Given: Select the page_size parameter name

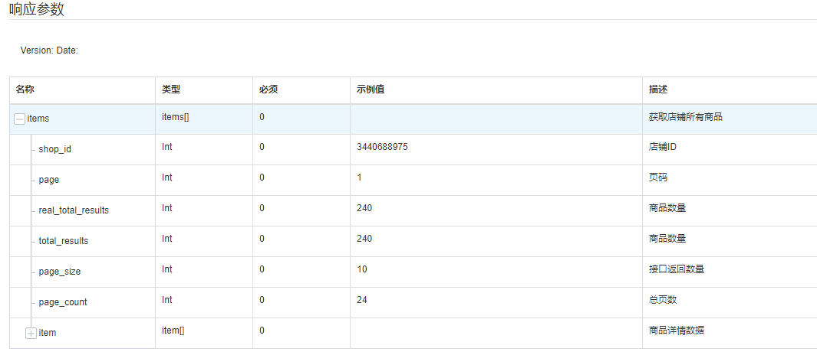Looking at the screenshot, I should [59, 272].
